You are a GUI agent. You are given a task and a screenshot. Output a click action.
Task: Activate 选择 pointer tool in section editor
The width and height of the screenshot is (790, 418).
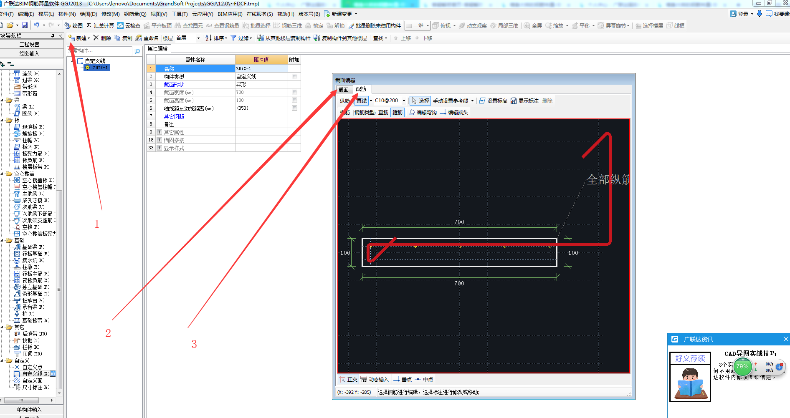point(420,101)
